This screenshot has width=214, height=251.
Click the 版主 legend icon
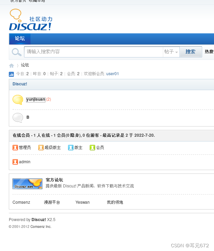coord(70,148)
